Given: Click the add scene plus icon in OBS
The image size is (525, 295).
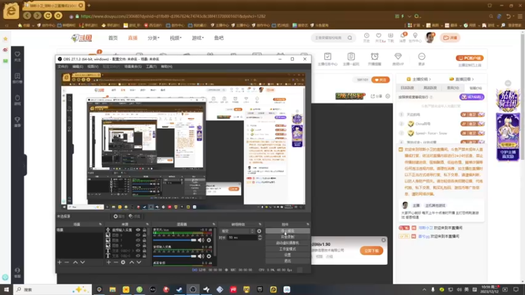Looking at the screenshot, I should coord(60,263).
